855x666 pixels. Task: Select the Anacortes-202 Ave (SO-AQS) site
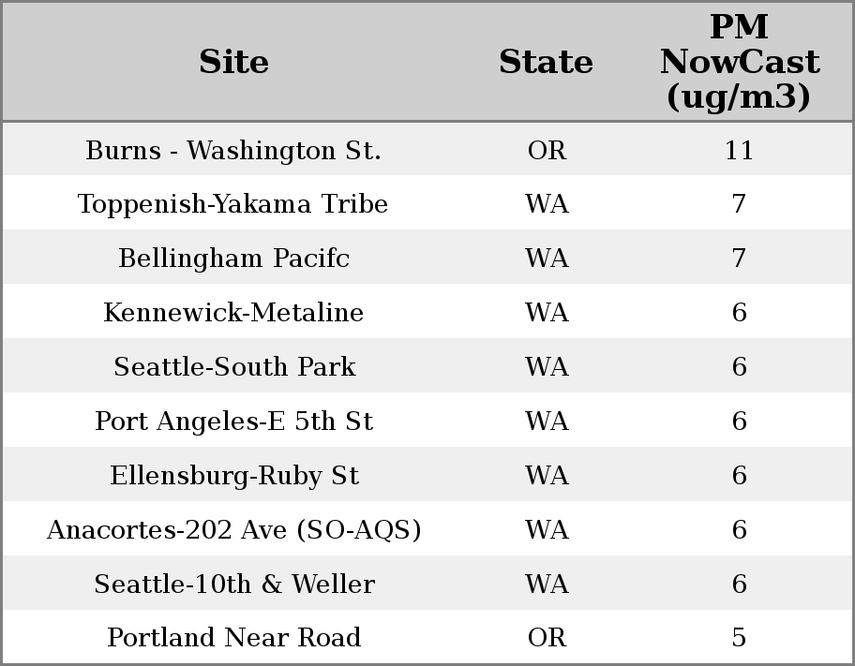[x=233, y=530]
